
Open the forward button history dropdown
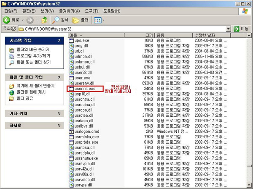pos(37,20)
